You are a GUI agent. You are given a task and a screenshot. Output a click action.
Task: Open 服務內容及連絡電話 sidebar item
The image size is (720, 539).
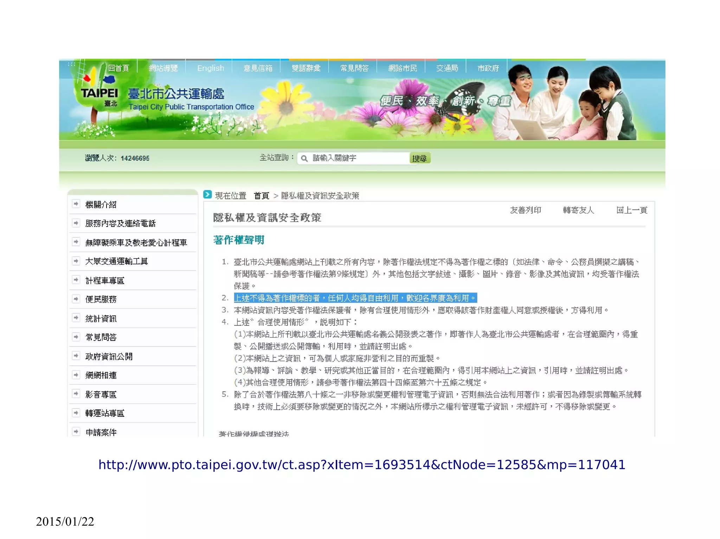[x=120, y=223]
